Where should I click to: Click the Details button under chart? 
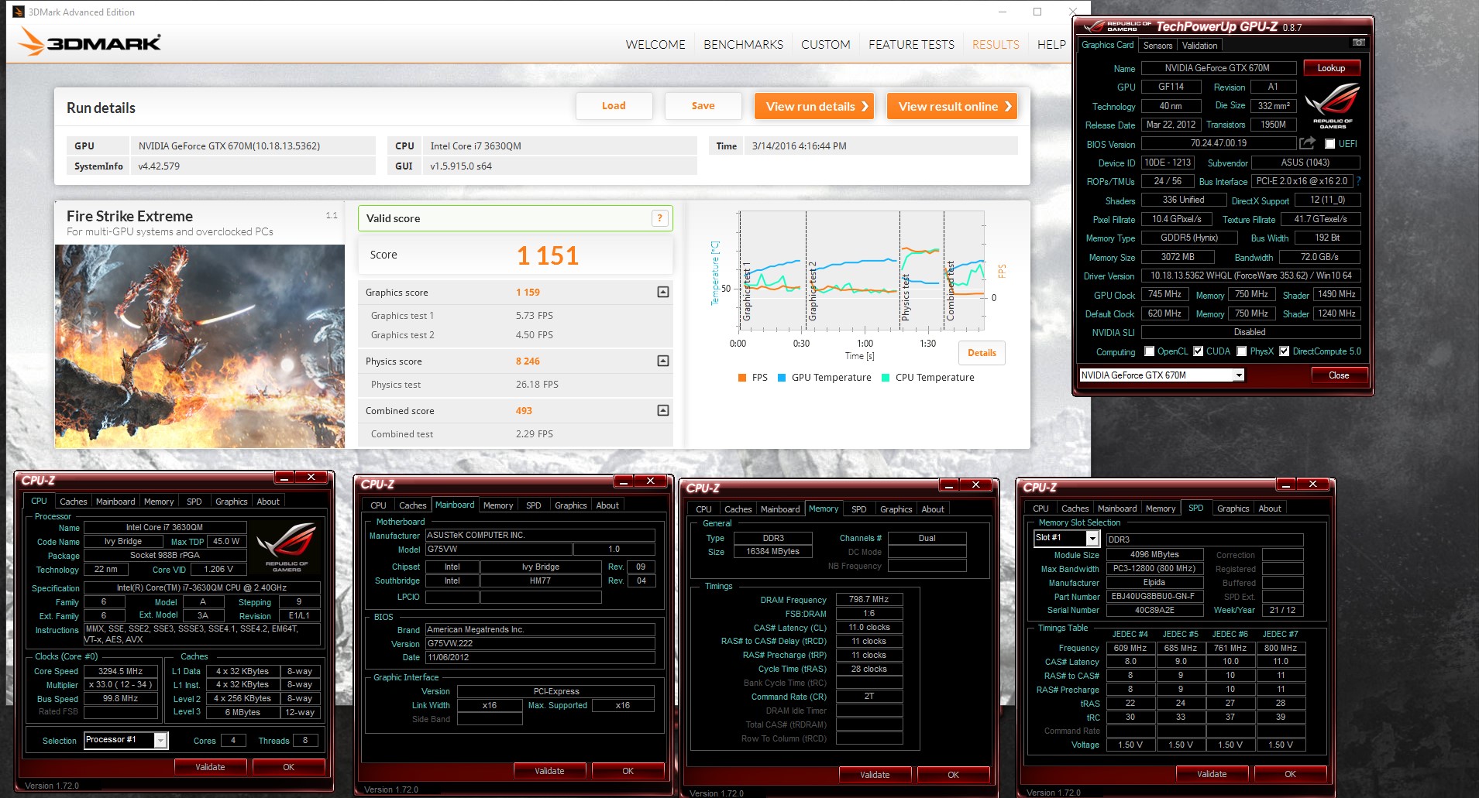coord(982,353)
